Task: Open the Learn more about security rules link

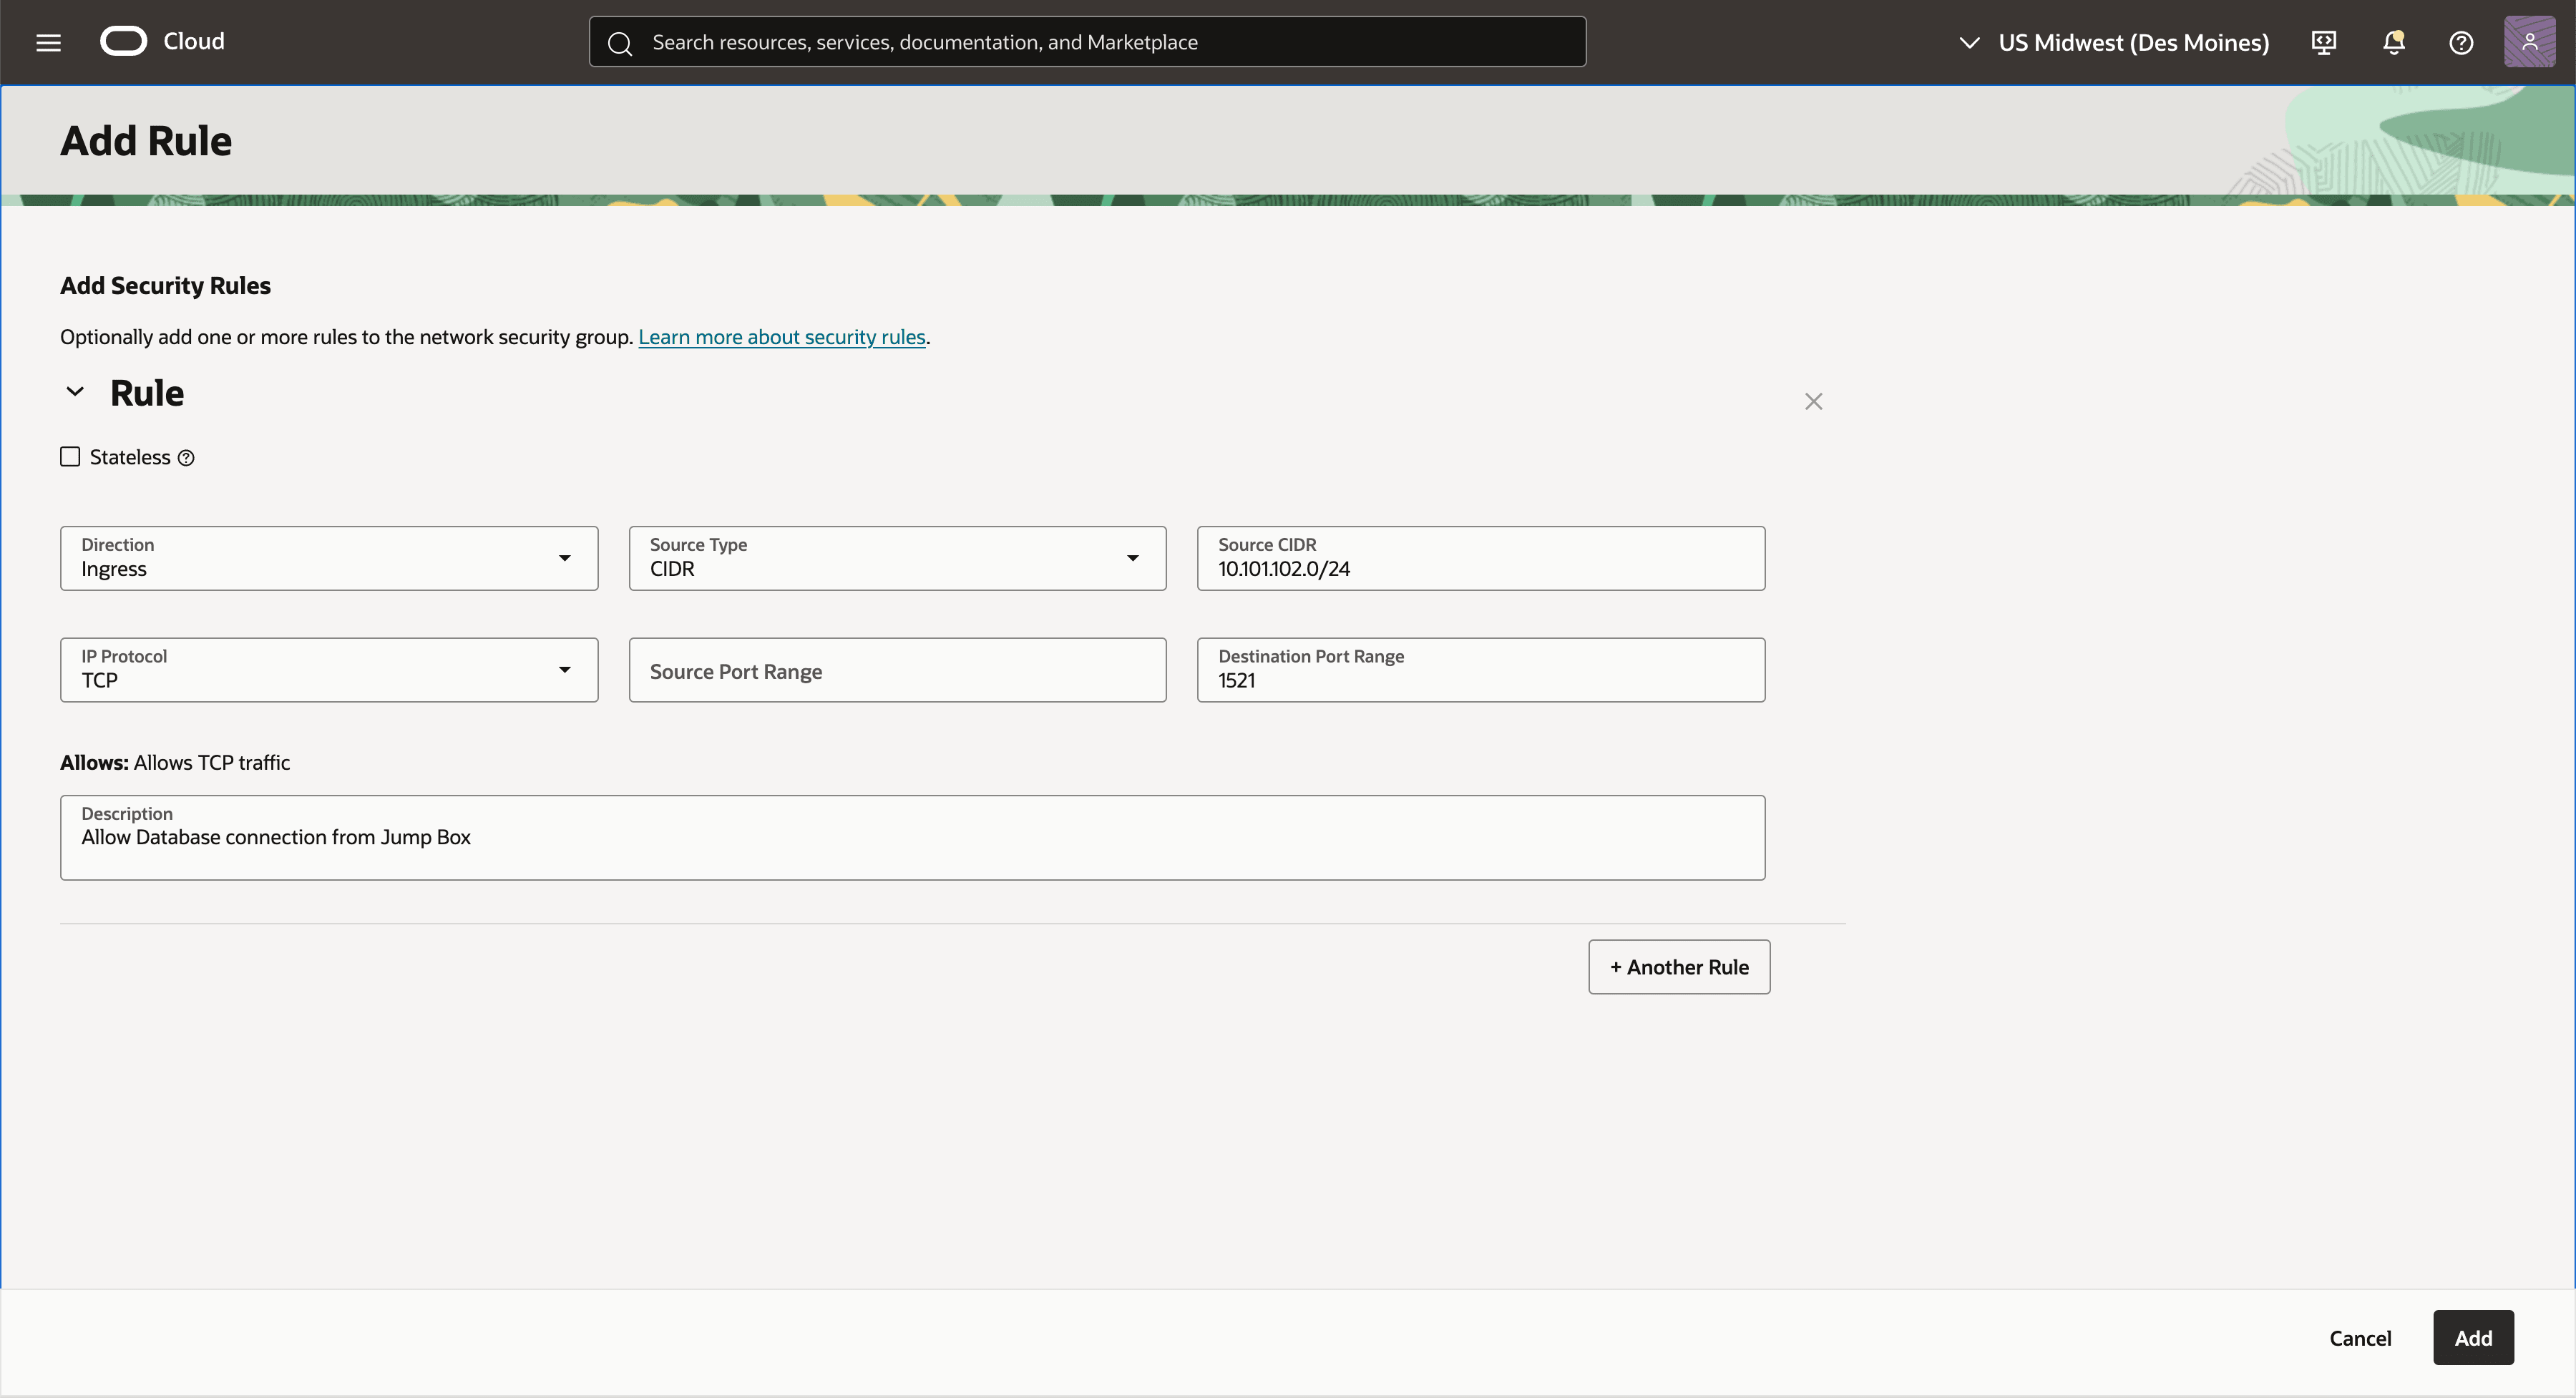Action: tap(782, 336)
